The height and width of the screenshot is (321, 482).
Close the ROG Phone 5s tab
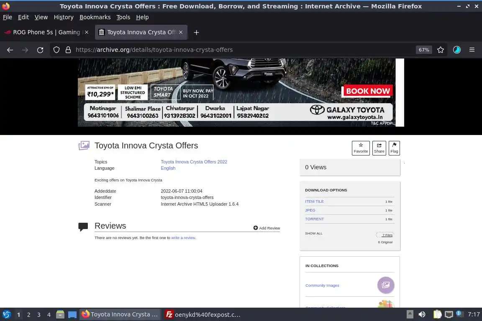(x=87, y=32)
